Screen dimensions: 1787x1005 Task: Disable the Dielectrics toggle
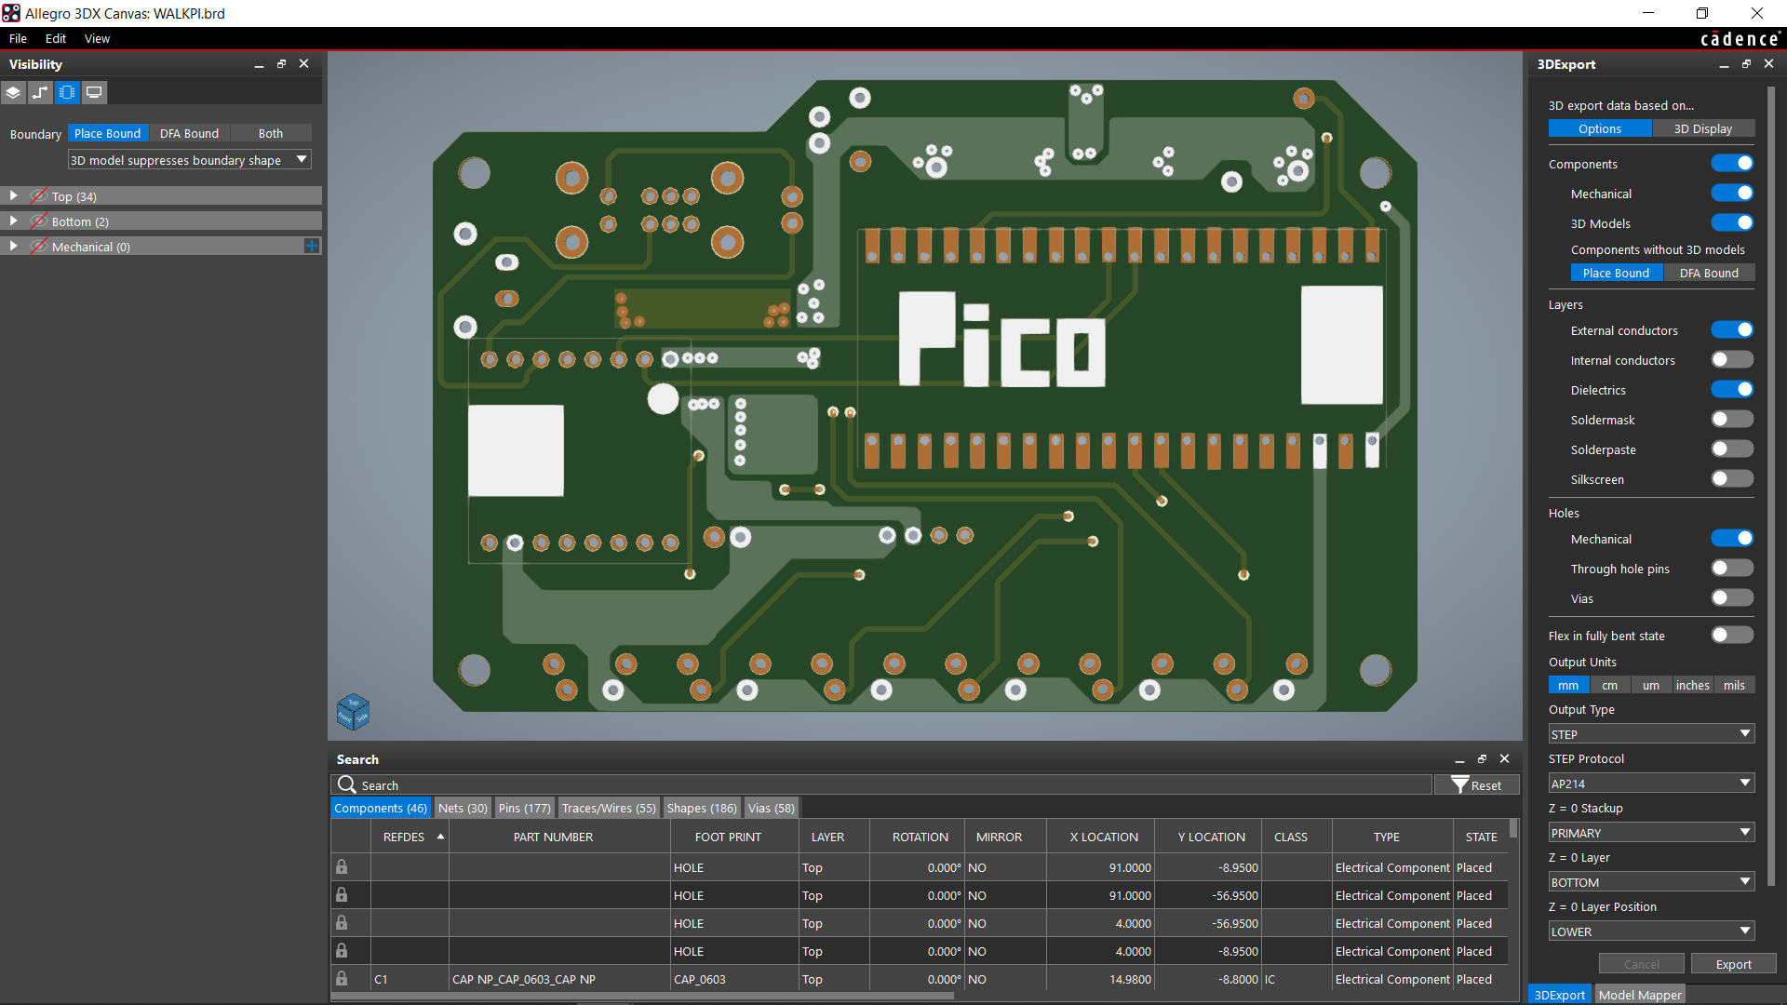(1731, 389)
